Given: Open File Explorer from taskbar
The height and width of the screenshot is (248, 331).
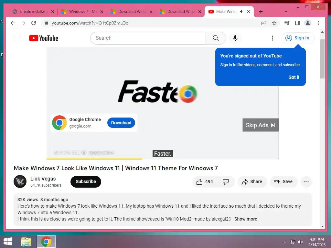Looking at the screenshot, I should (26, 242).
